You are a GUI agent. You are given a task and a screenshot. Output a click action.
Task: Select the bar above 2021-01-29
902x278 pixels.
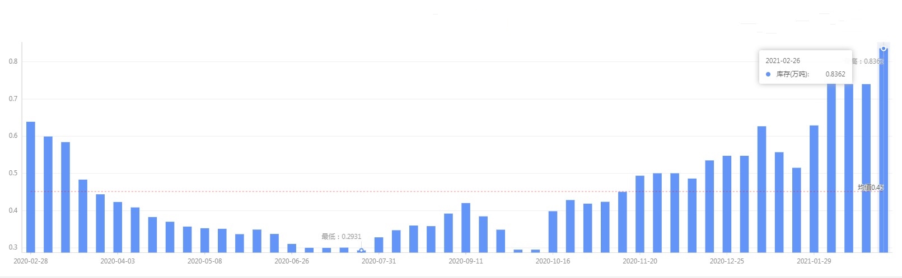(x=814, y=189)
